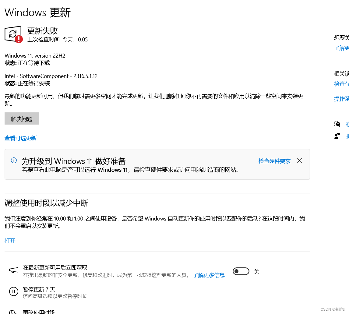
Task: Open the 查看可选更新 link
Action: click(x=20, y=138)
